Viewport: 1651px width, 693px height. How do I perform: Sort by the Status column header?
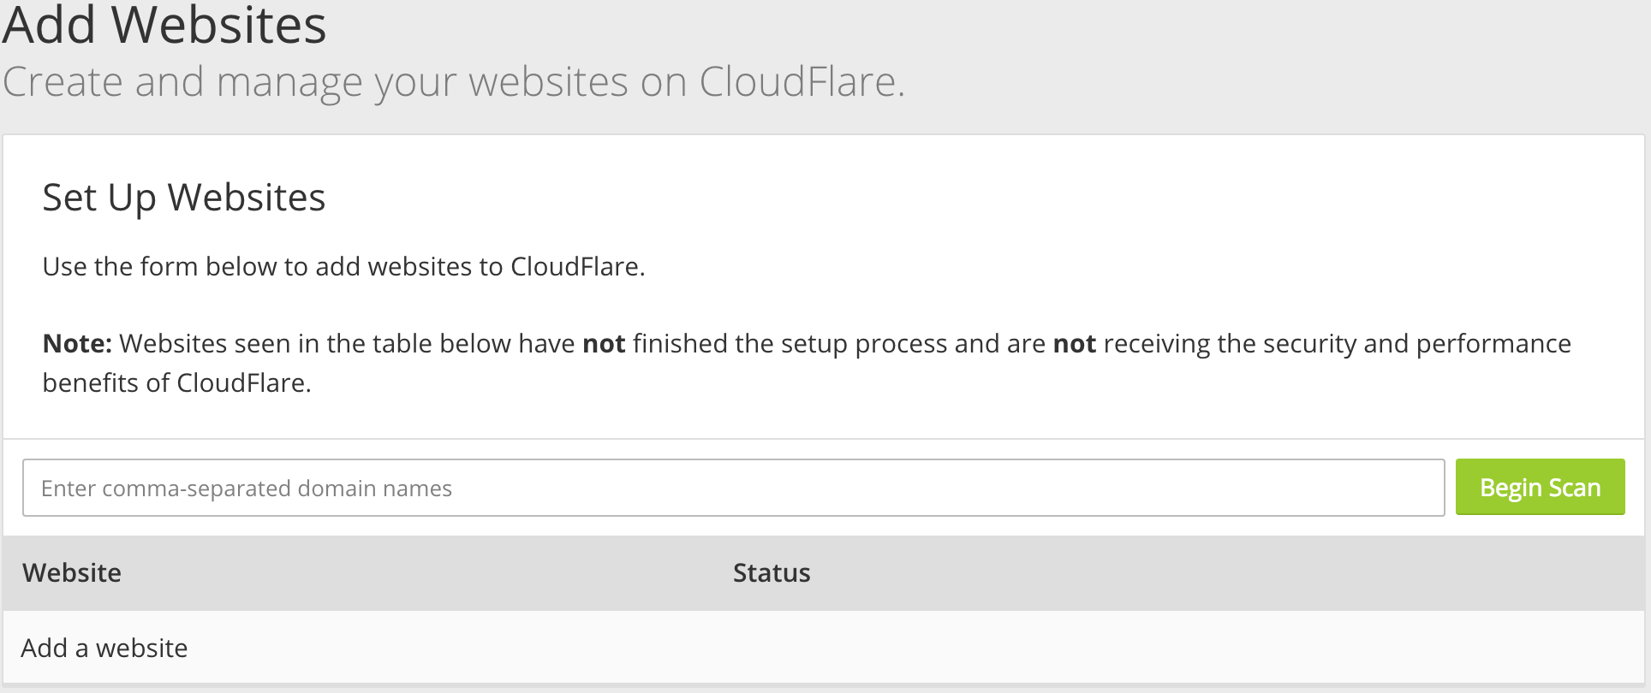(772, 572)
